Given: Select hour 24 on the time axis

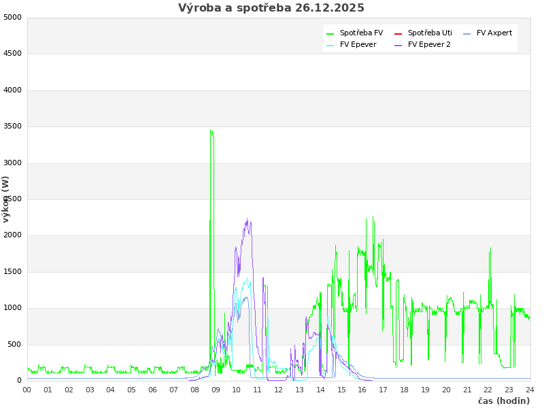Looking at the screenshot, I should [x=530, y=390].
